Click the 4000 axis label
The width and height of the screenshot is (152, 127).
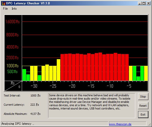coord(12,47)
